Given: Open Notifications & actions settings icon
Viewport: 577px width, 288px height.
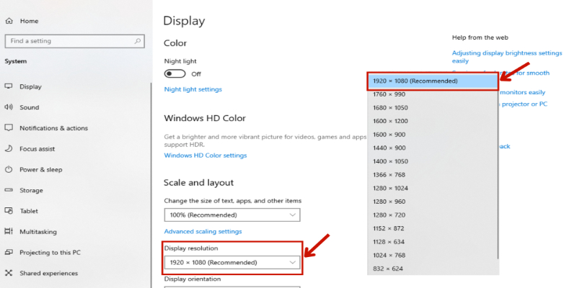Looking at the screenshot, I should click(x=9, y=128).
